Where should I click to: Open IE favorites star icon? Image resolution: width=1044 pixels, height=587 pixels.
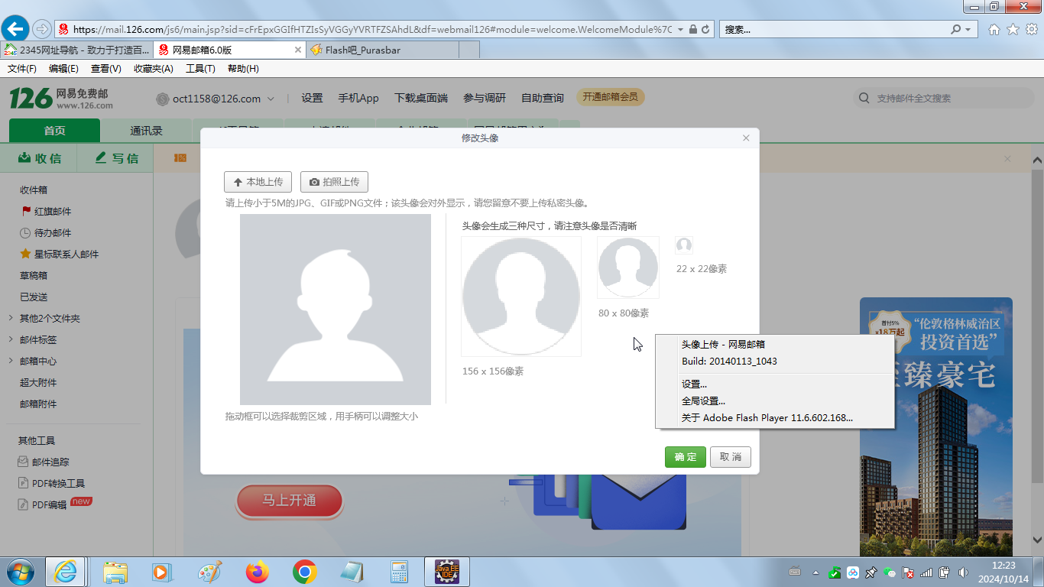[x=1013, y=29]
